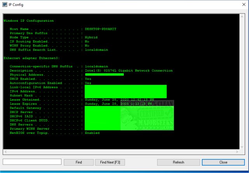The image size is (249, 173).
Task: Click the vertical scrollbar up arrow
Action: click(x=242, y=17)
